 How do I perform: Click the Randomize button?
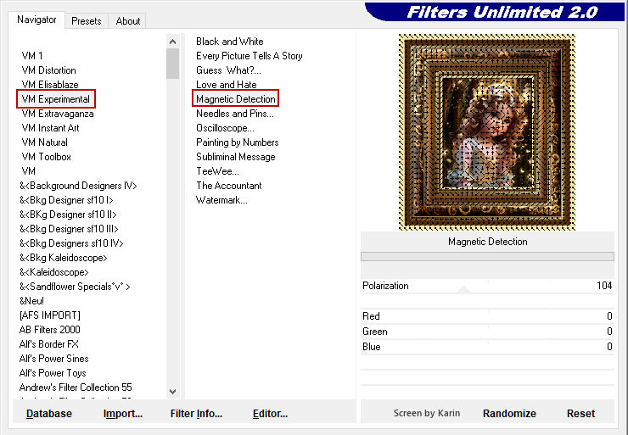pyautogui.click(x=509, y=414)
